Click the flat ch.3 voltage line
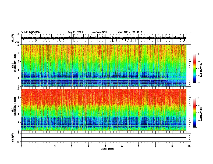Viewport: 213px width, 164px height. (x=104, y=137)
